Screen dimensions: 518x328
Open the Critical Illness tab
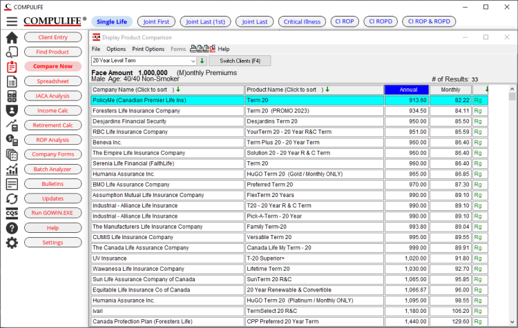coord(302,22)
